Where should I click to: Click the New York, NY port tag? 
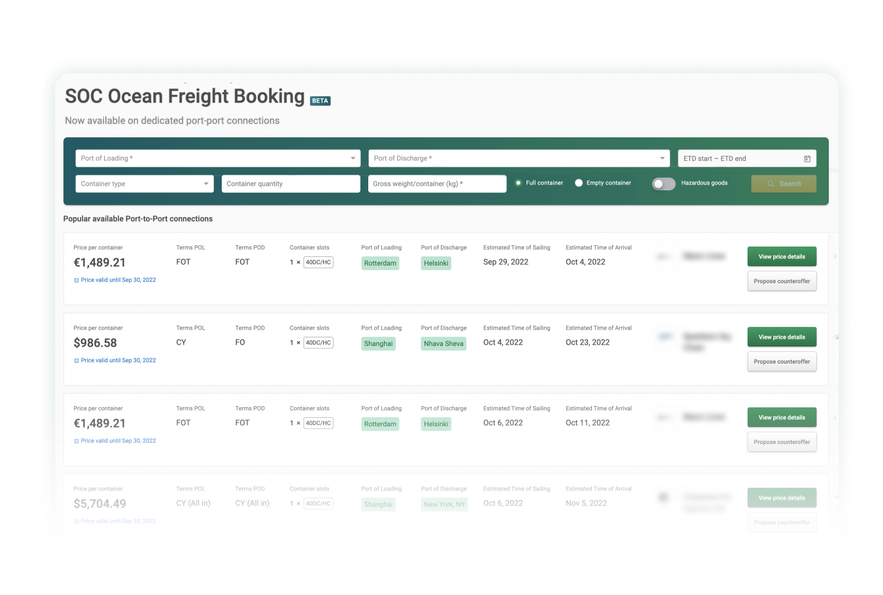coord(444,504)
